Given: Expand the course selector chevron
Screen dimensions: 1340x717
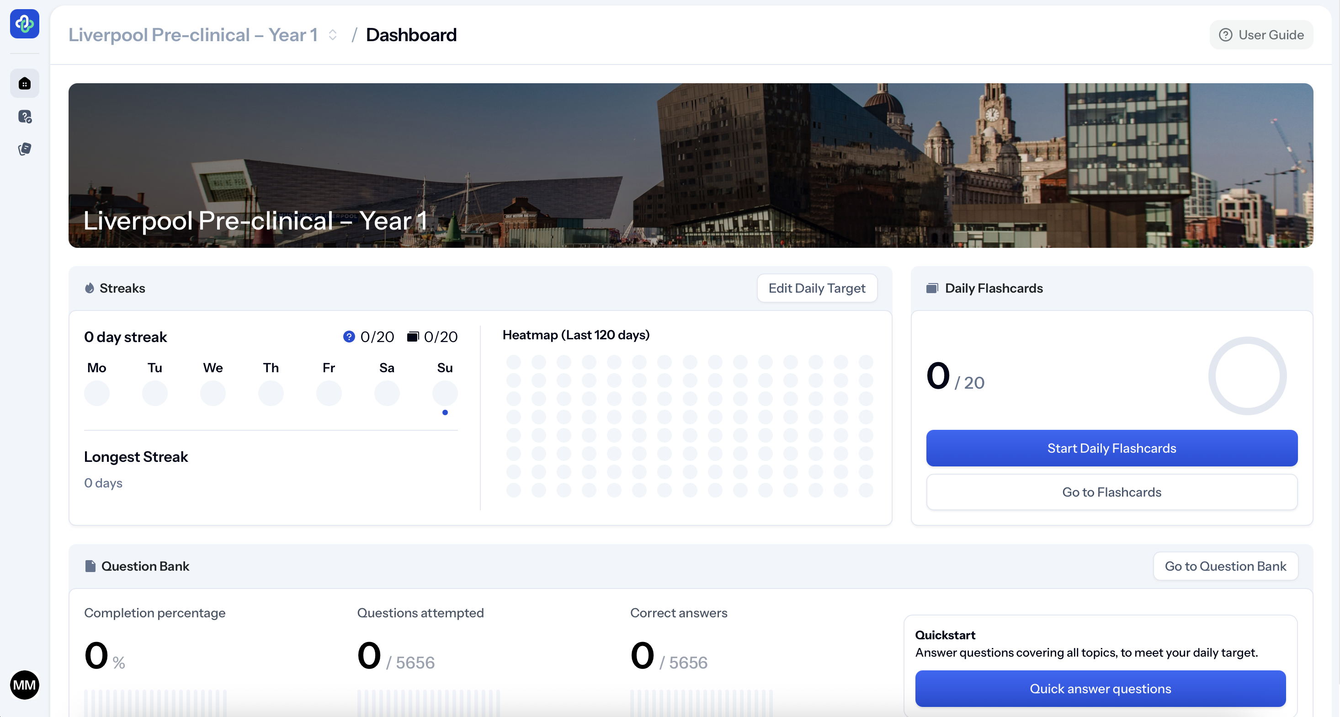Looking at the screenshot, I should tap(333, 35).
